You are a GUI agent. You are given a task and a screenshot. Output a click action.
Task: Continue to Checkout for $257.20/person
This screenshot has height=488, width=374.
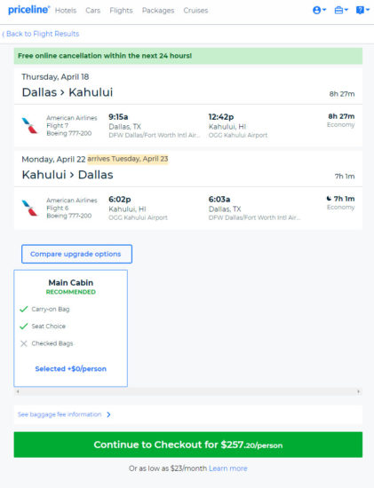coord(188,445)
